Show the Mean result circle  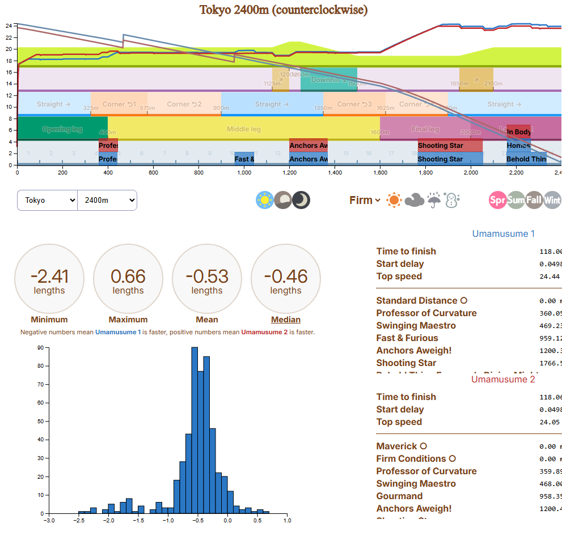point(207,279)
